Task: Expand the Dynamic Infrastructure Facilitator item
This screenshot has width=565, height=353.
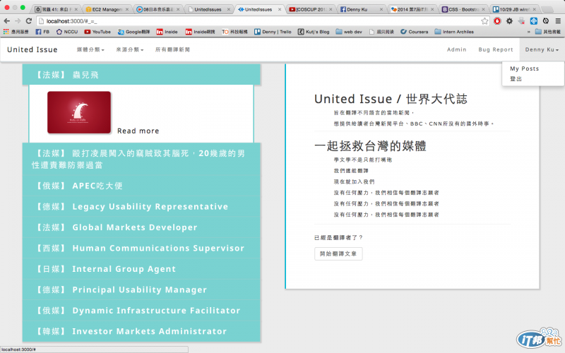Action: pos(141,311)
